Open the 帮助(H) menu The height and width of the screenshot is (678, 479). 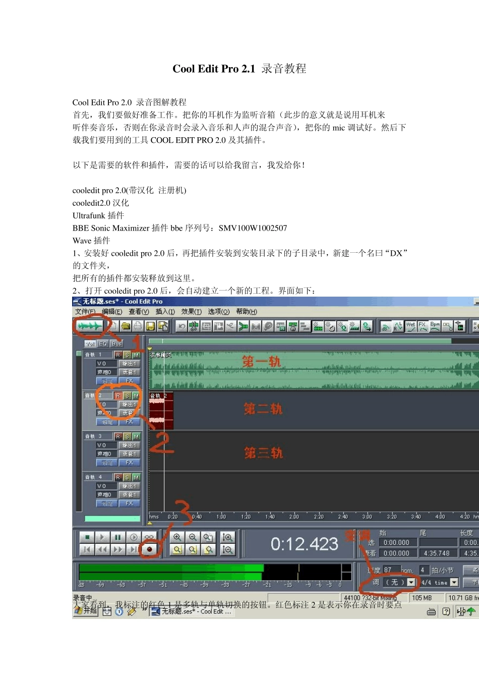tap(247, 312)
